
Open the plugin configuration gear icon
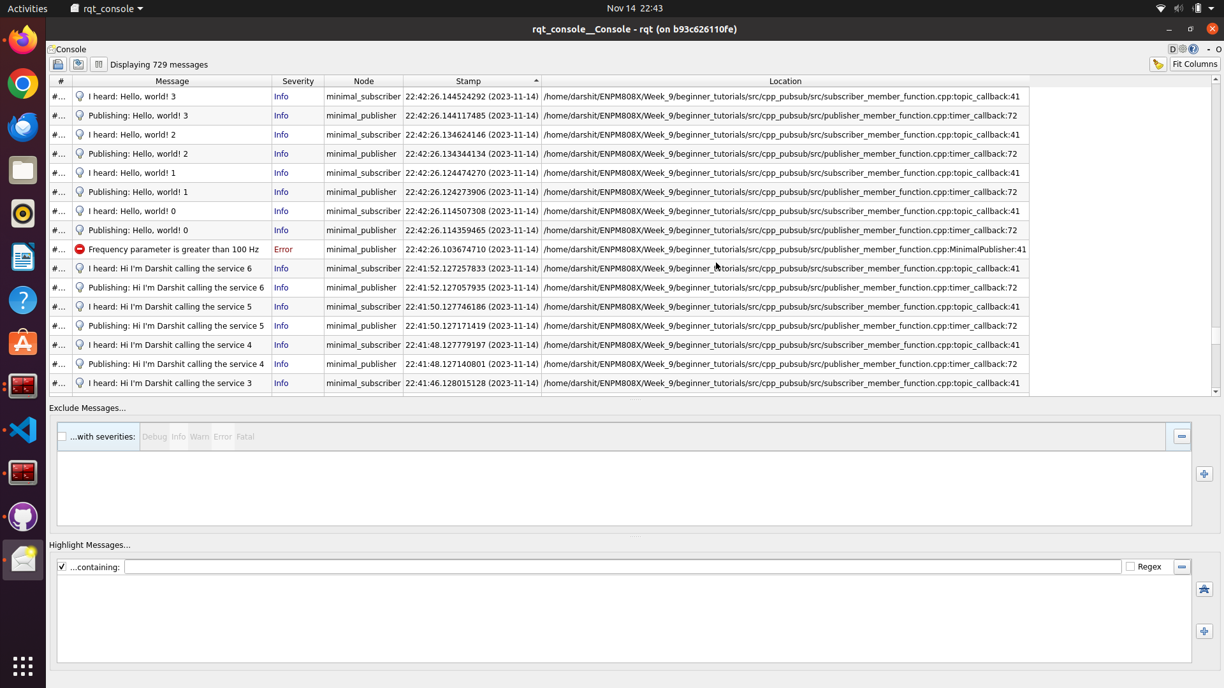[x=1183, y=49]
